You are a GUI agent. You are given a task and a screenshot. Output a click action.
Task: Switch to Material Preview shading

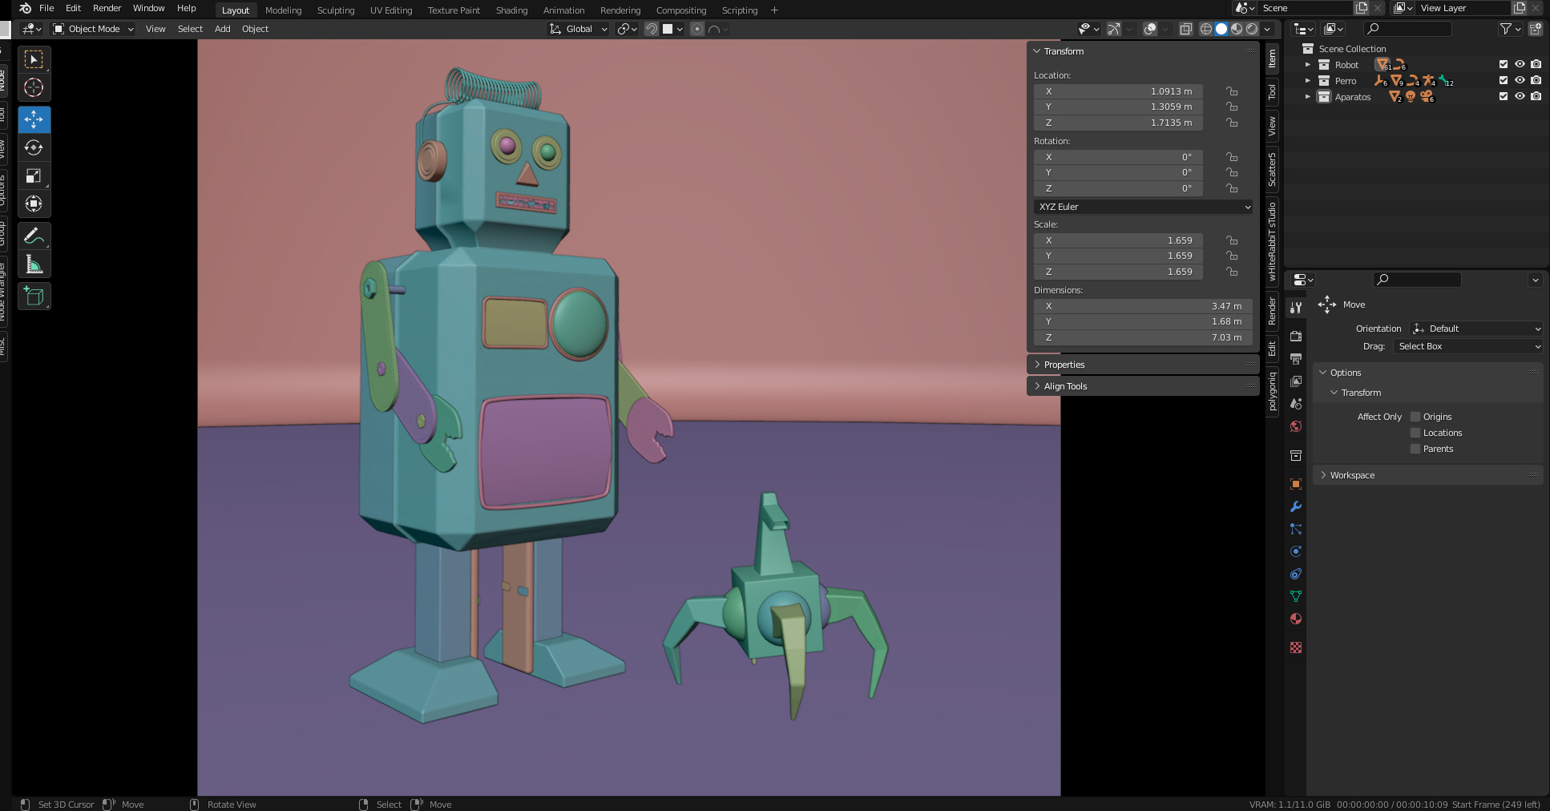(1237, 29)
